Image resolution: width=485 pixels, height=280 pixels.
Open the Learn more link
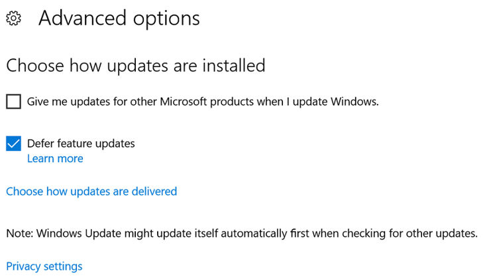click(55, 159)
